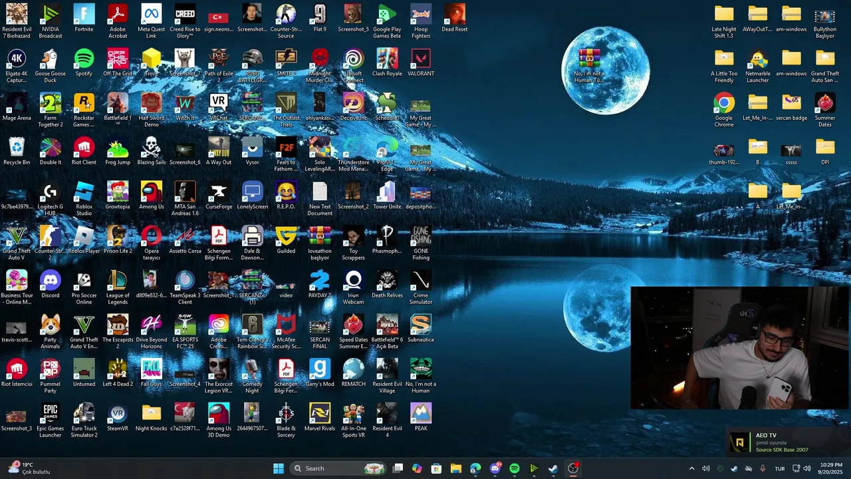Open the PEAK game shortcut
The image size is (851, 479).
421,418
